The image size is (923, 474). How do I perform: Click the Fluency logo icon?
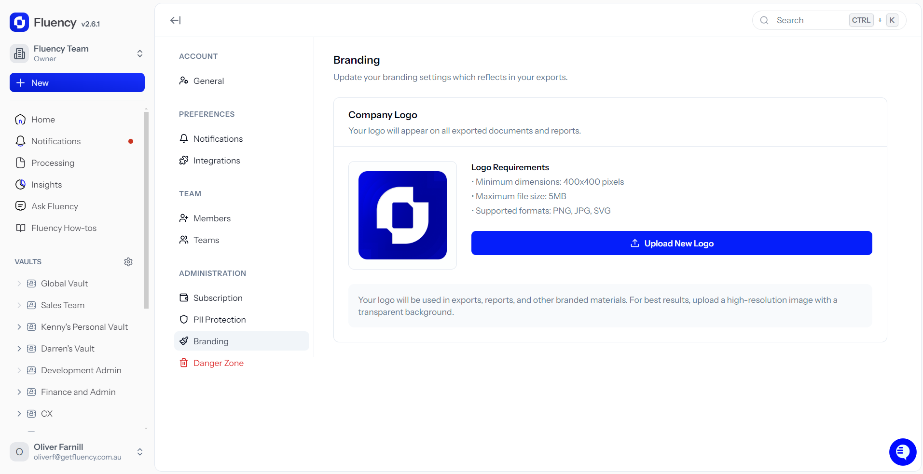coord(19,22)
